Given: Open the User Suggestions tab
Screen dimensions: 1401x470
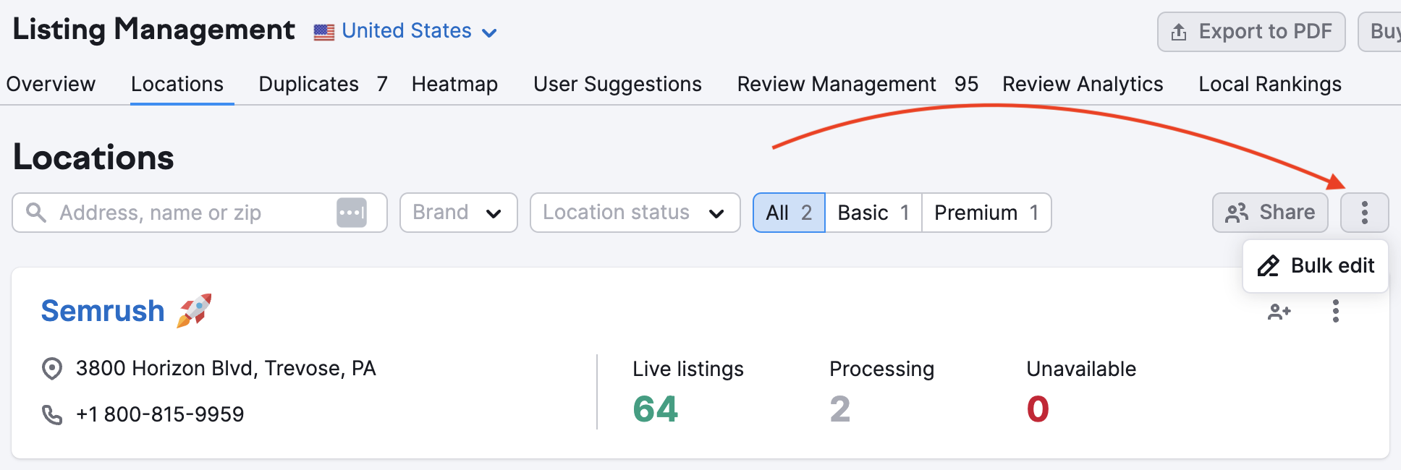Looking at the screenshot, I should click(x=617, y=84).
